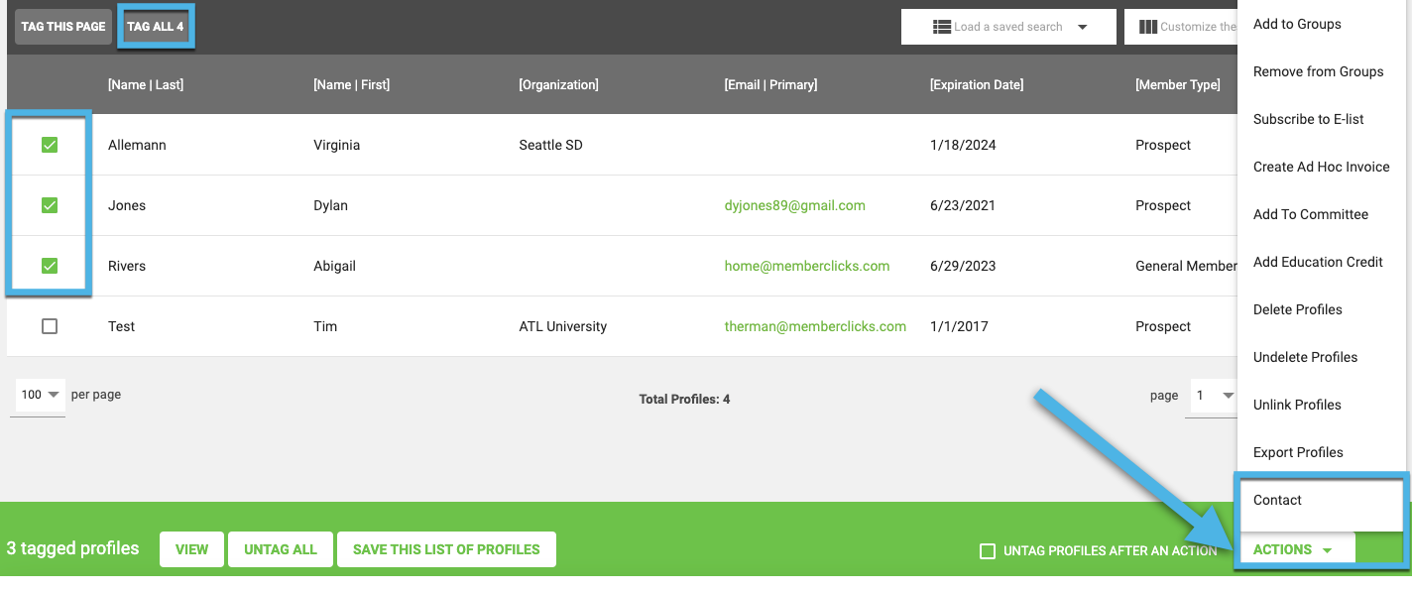Viewport: 1412px width, 593px height.
Task: Select Contact from the Actions menu
Action: 1277,500
